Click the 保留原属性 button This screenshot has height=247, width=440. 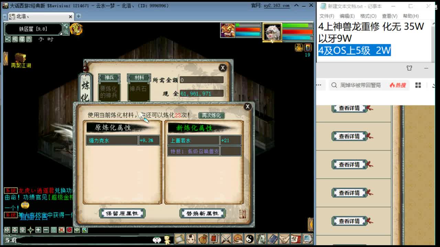point(122,213)
